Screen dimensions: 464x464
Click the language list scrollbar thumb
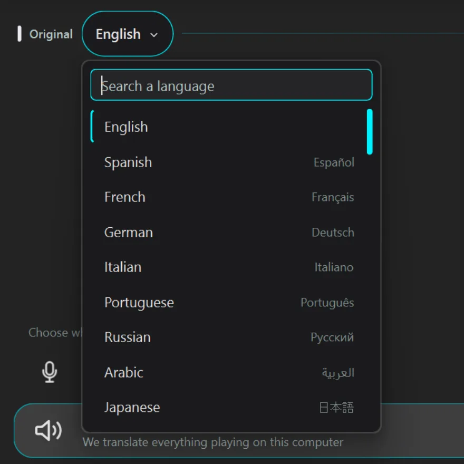tap(370, 132)
